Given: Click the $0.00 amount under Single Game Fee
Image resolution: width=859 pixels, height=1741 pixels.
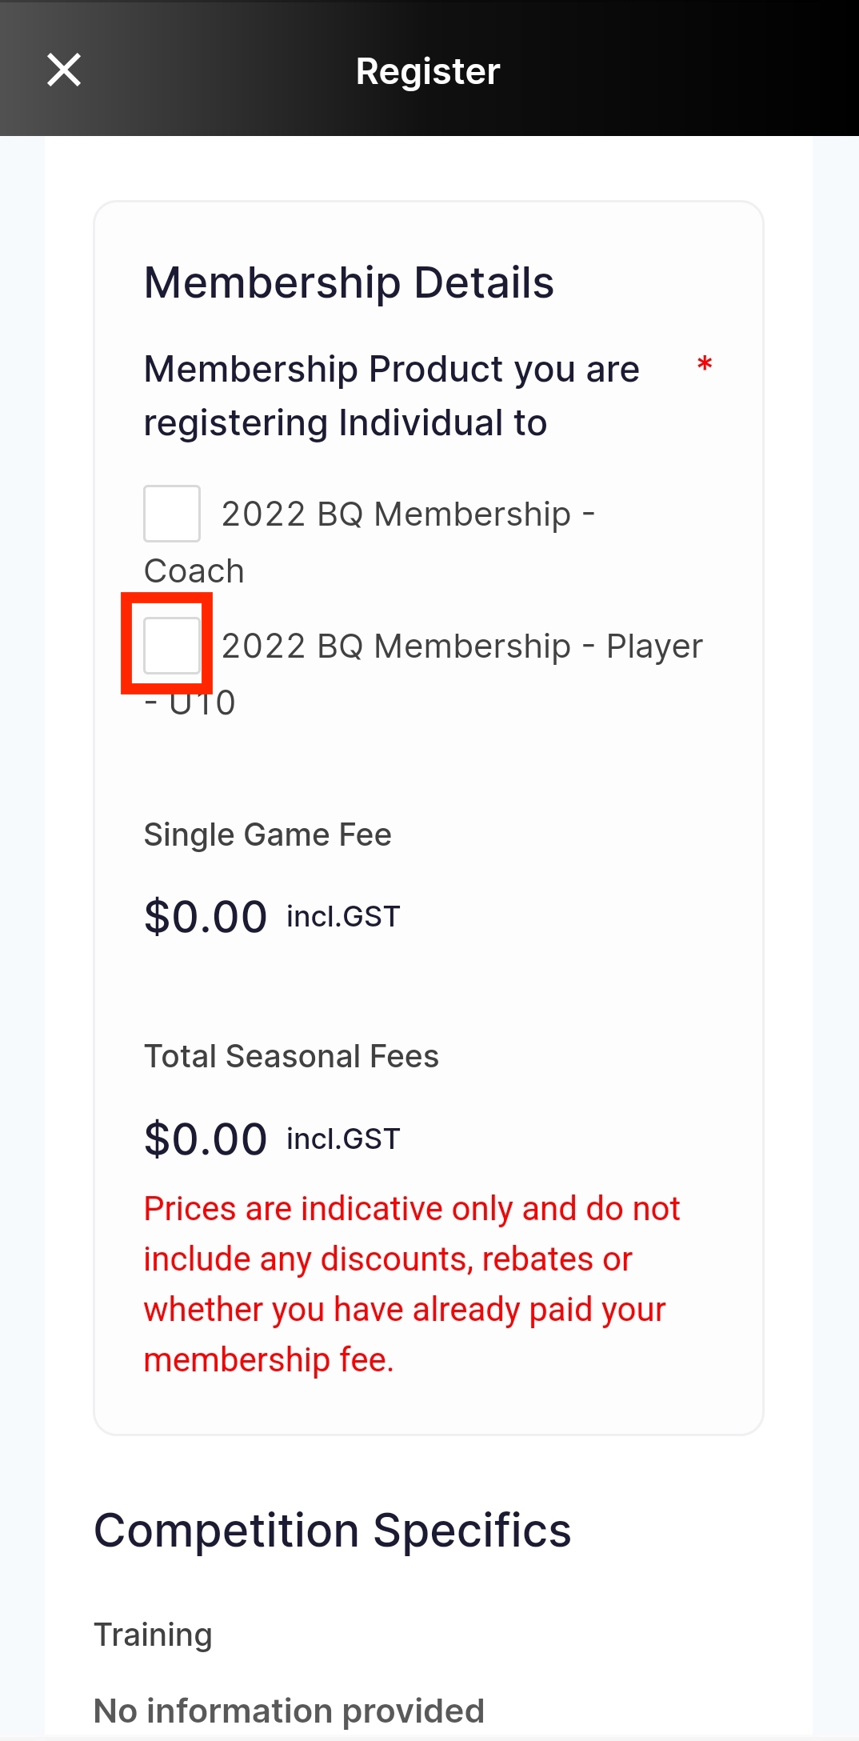Looking at the screenshot, I should (x=206, y=917).
